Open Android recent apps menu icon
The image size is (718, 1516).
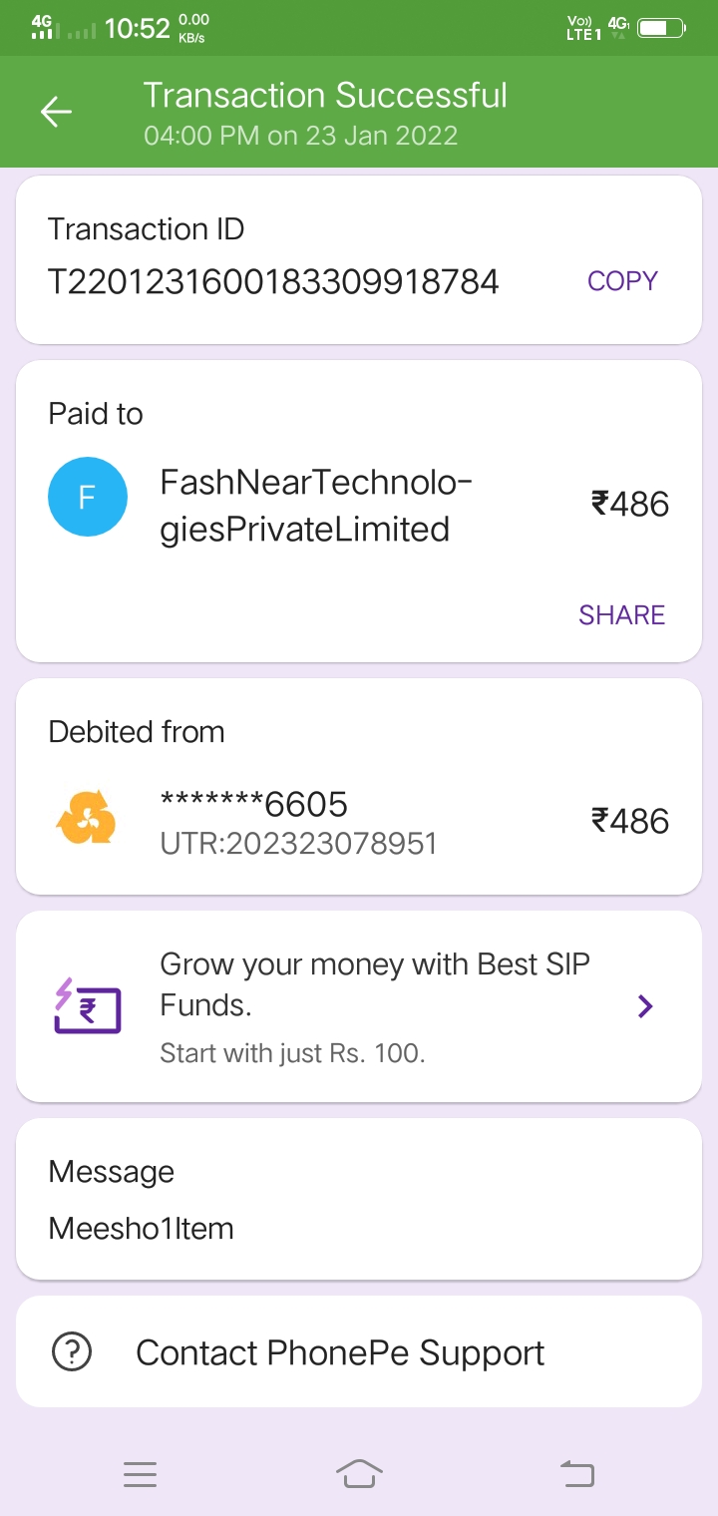pyautogui.click(x=141, y=1474)
